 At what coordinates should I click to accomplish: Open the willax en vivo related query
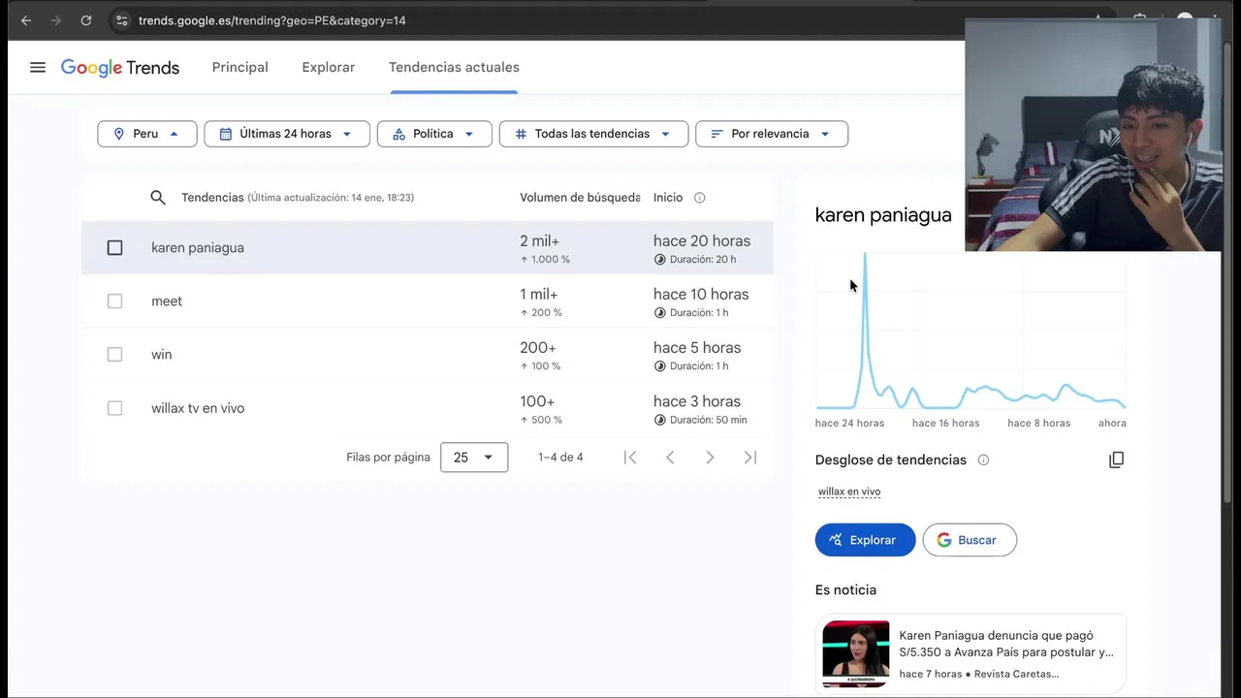coord(849,492)
